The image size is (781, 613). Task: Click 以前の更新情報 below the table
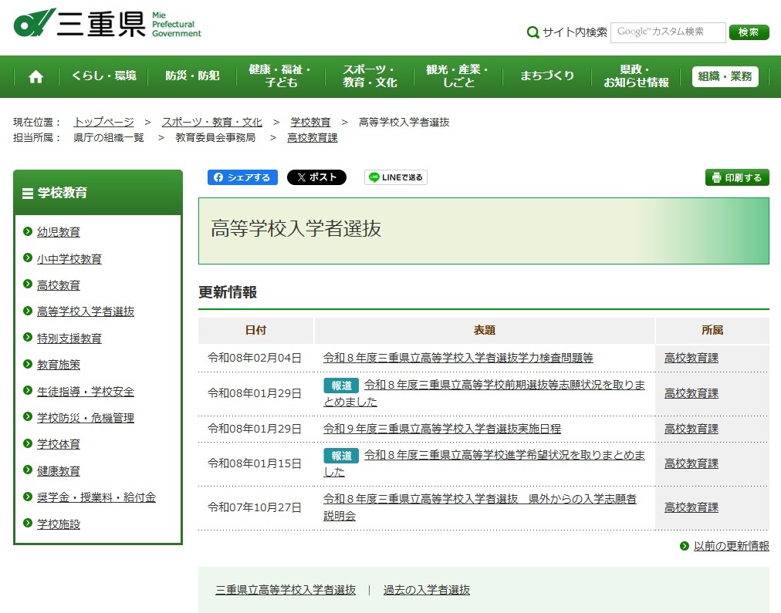click(x=732, y=545)
